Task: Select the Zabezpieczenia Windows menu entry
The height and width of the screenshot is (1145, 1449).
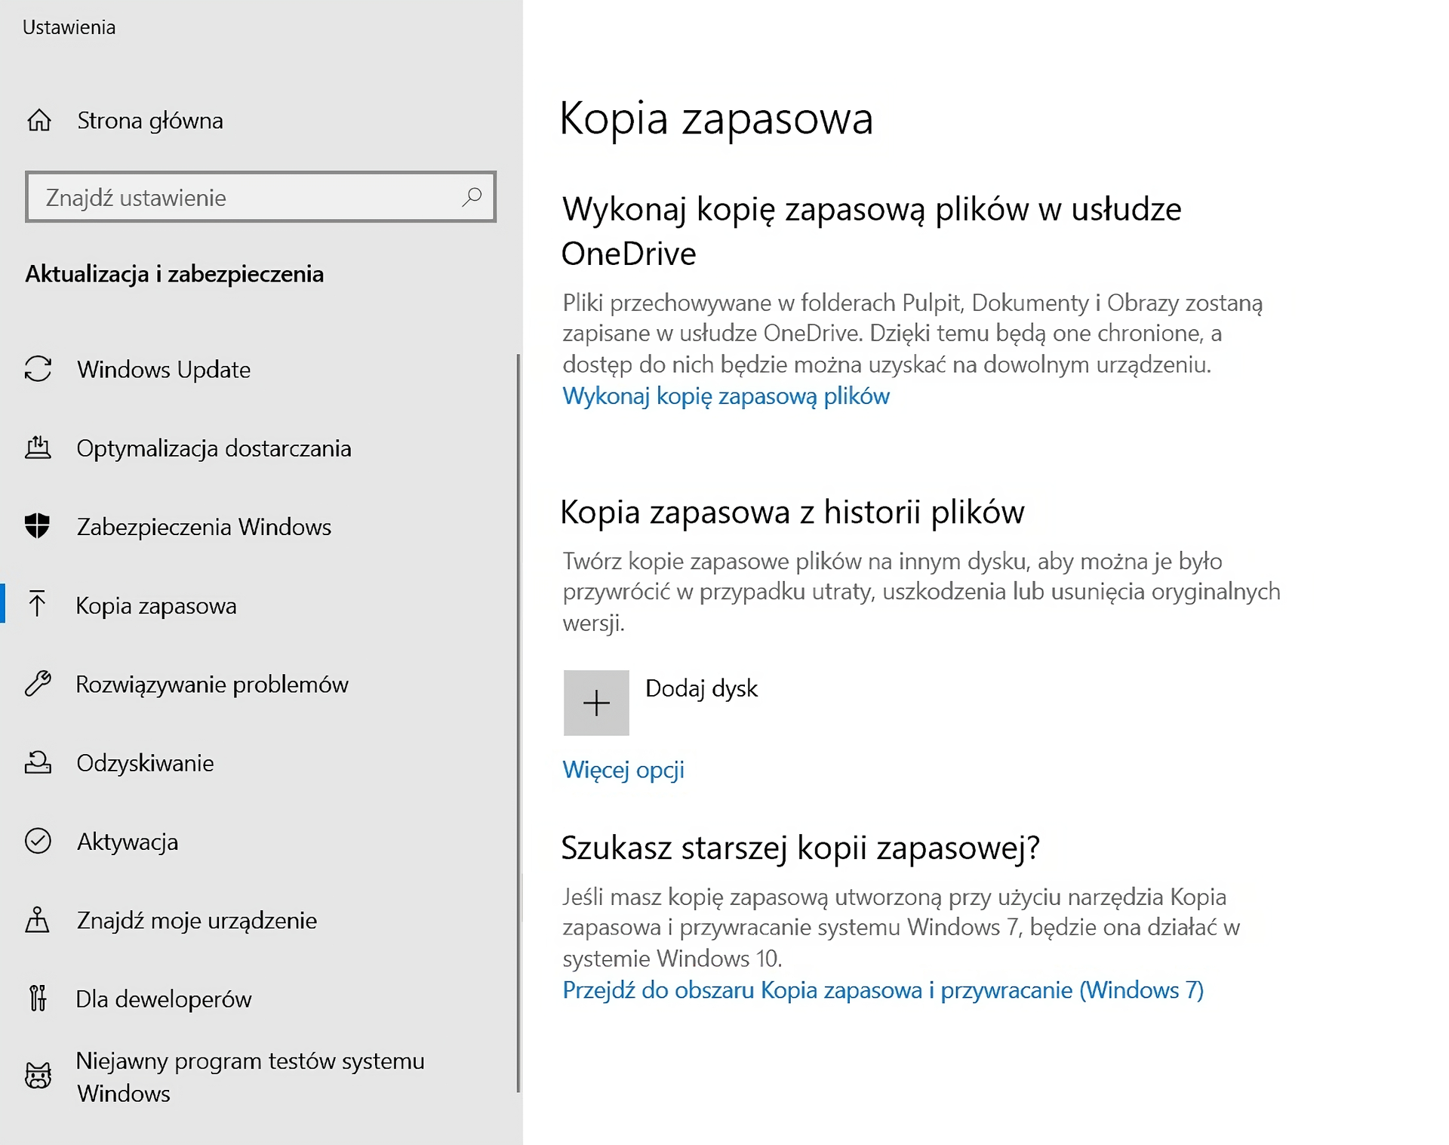Action: tap(203, 527)
